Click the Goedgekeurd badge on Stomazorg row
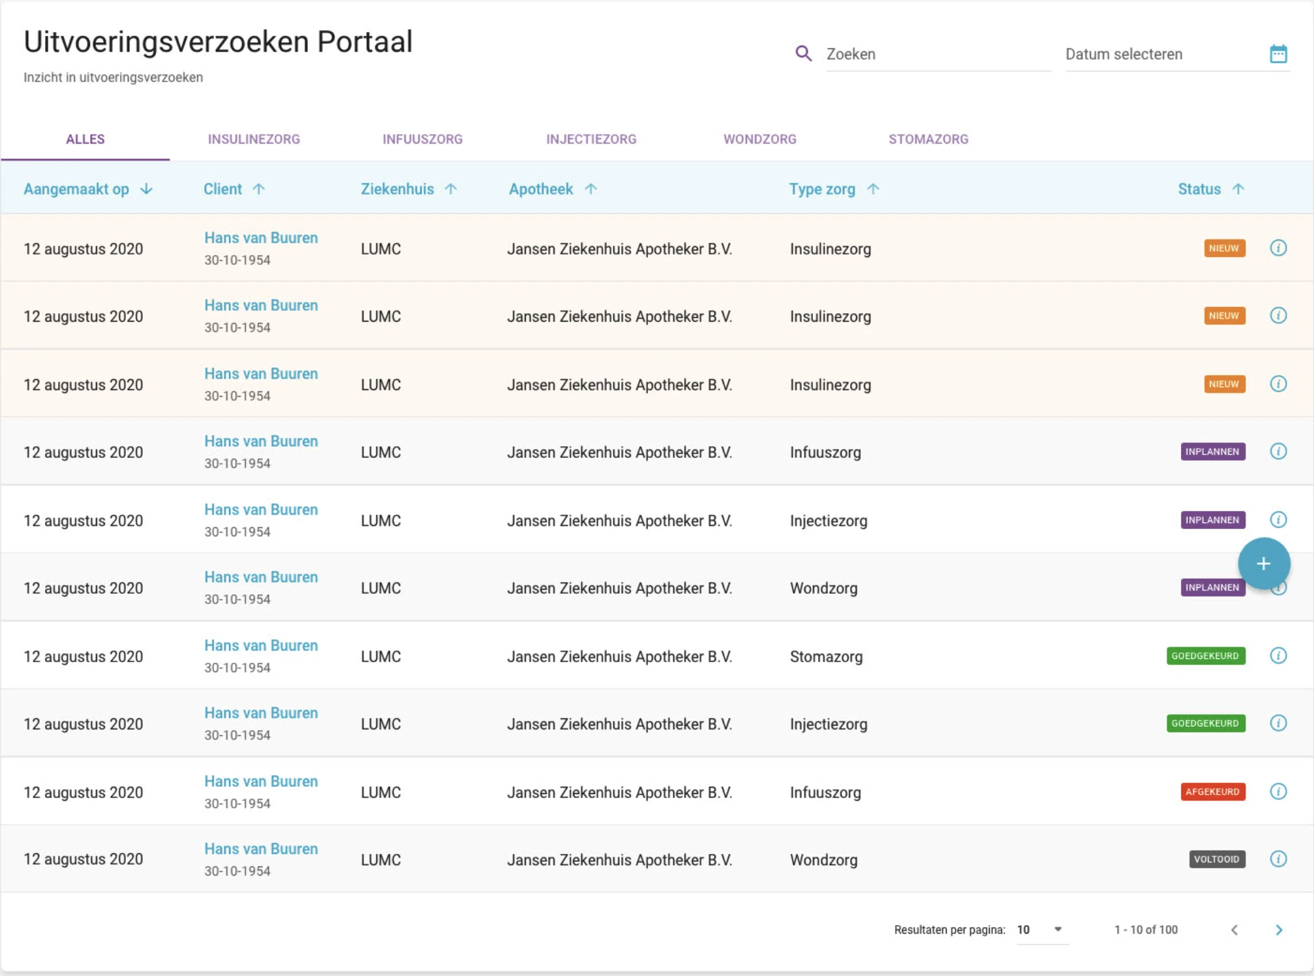Image resolution: width=1314 pixels, height=976 pixels. pyautogui.click(x=1205, y=656)
